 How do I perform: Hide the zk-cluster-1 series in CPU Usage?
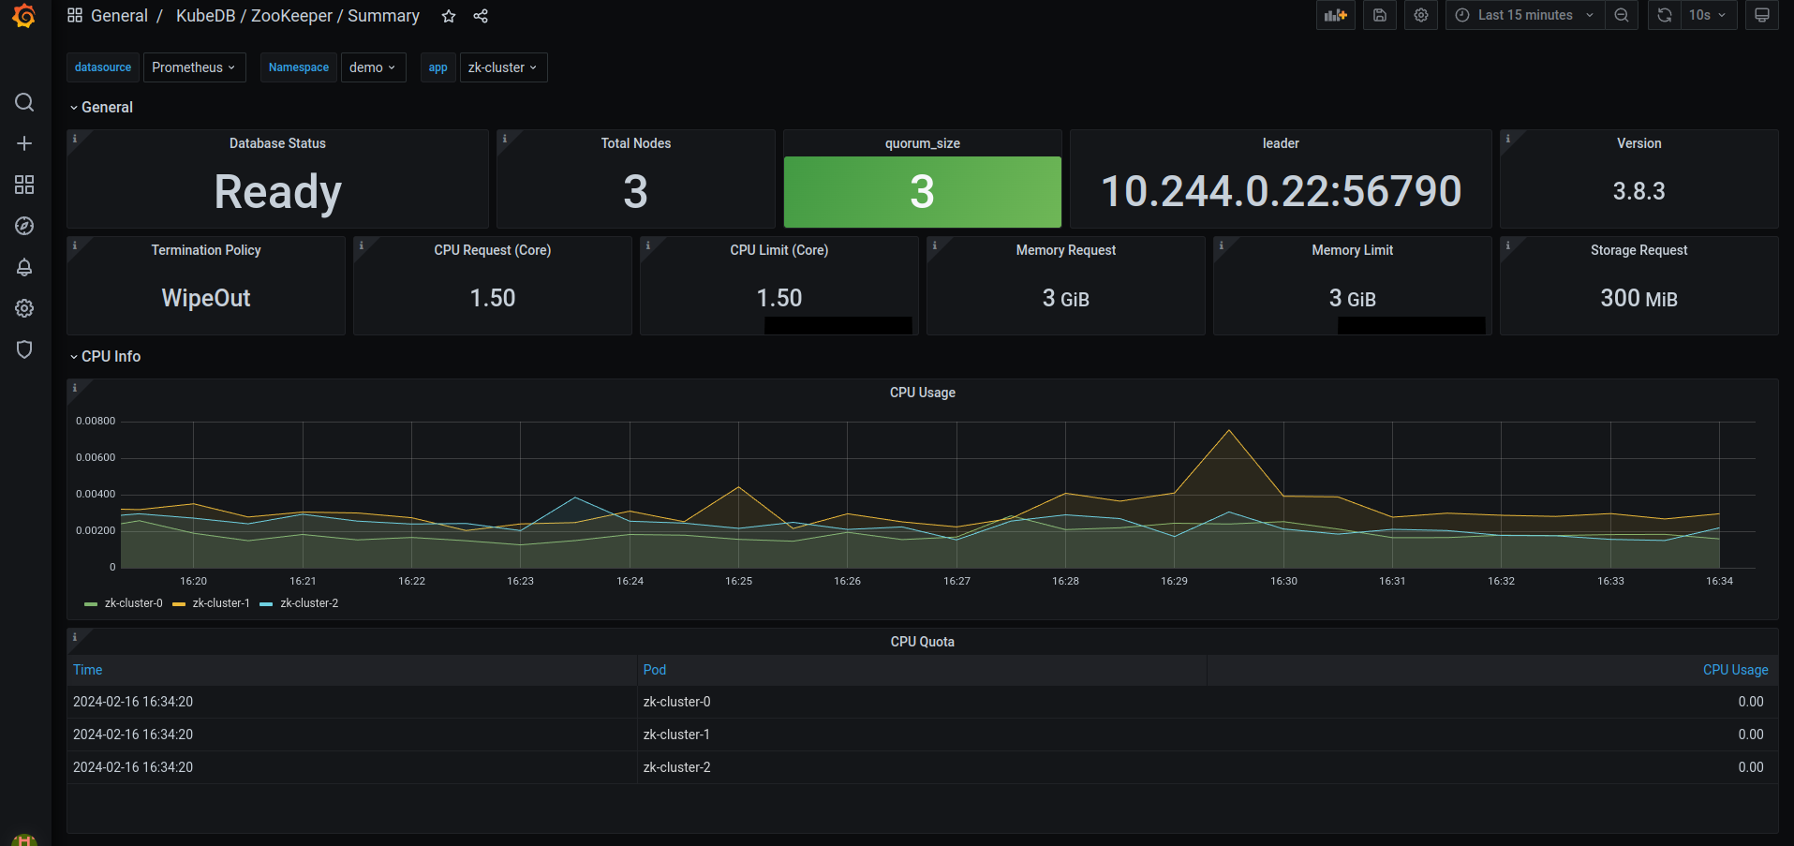point(220,602)
